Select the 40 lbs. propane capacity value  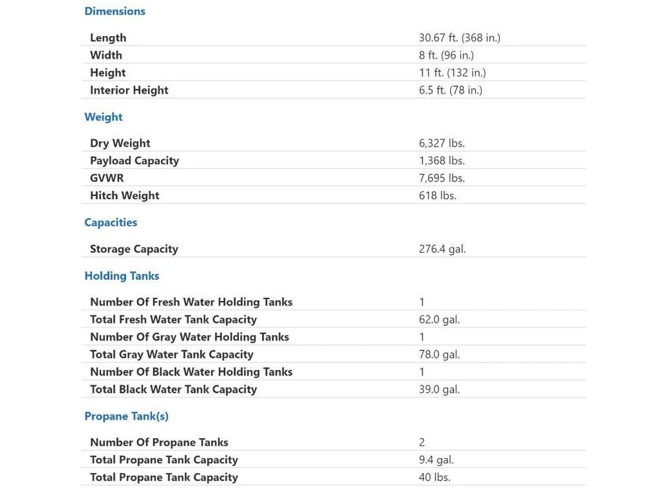click(435, 477)
